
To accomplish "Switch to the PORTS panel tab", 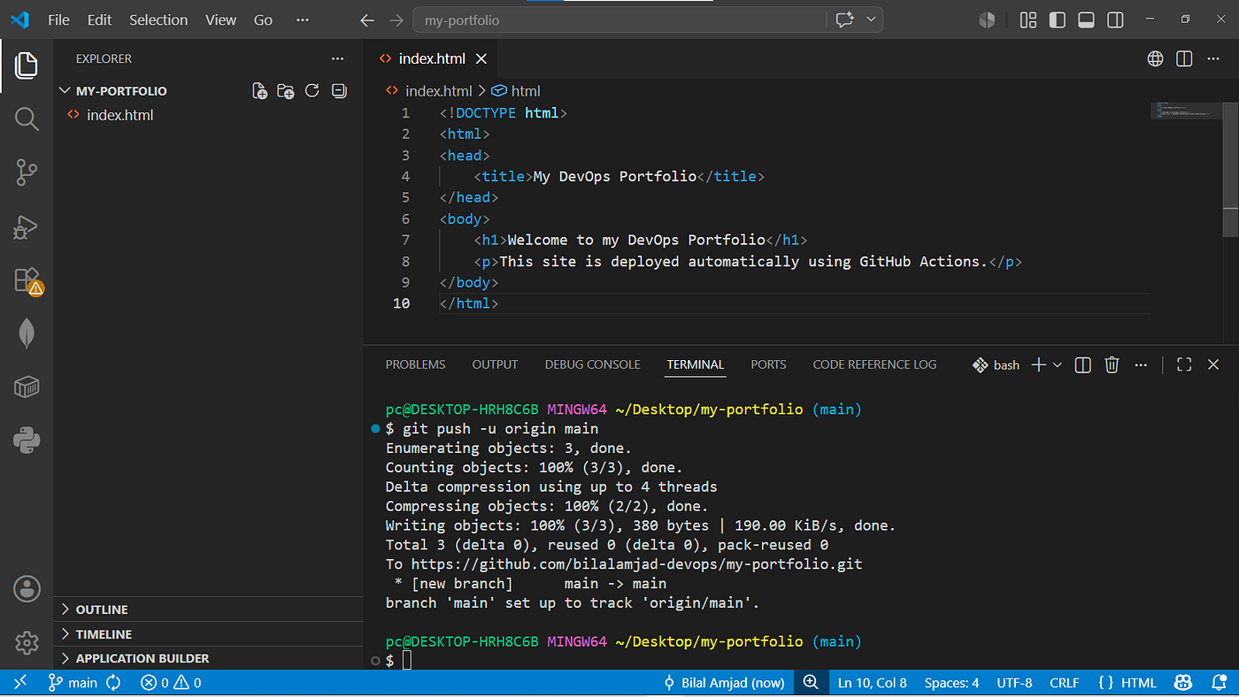I will coord(768,364).
